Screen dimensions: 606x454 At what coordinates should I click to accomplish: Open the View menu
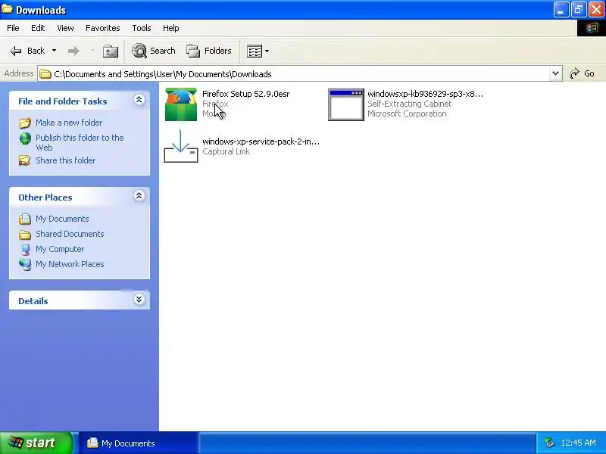pos(65,28)
